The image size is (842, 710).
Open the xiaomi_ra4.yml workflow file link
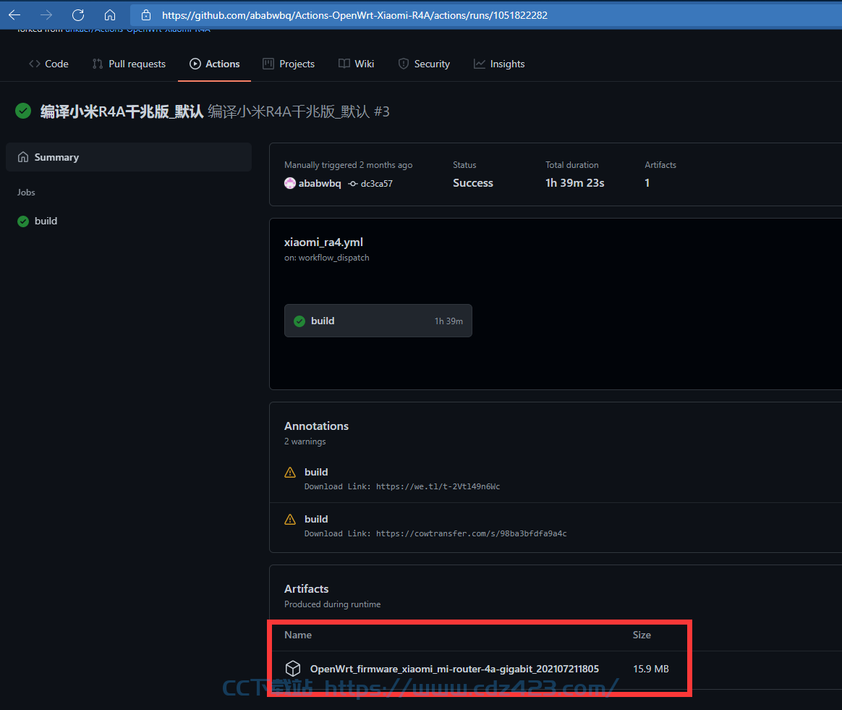click(324, 242)
